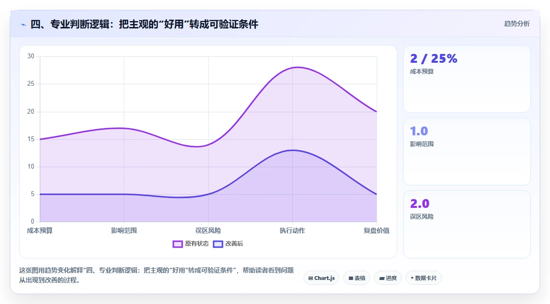Open the 成本预算 card showing 2 / 25%

(467, 79)
